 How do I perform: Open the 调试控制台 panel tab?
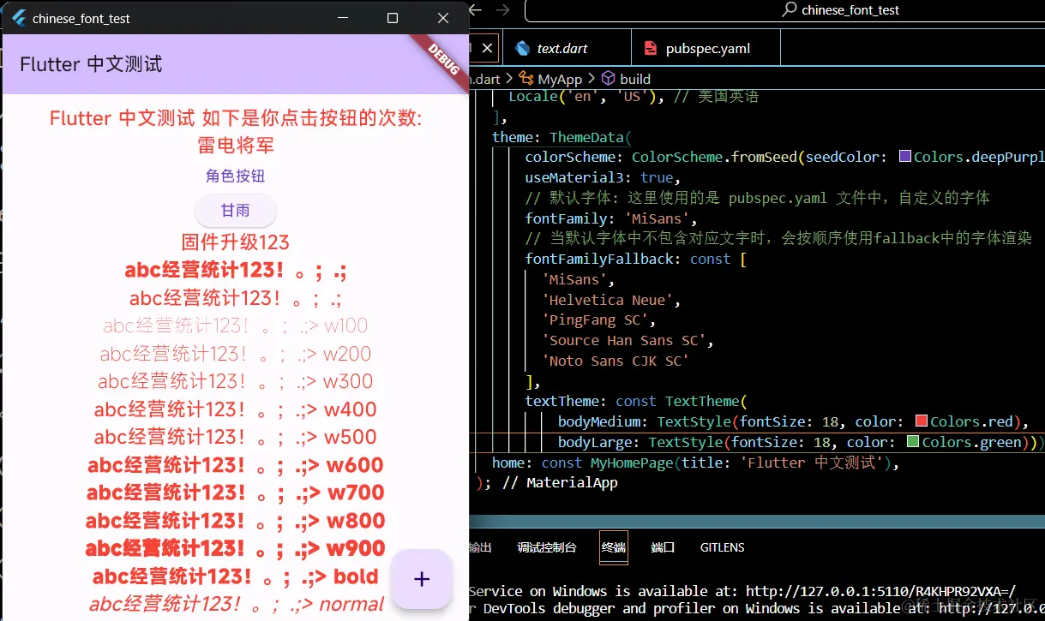tap(547, 547)
